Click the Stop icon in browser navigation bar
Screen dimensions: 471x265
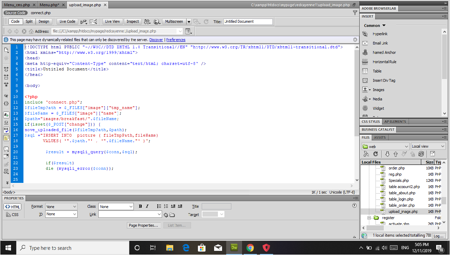24,31
